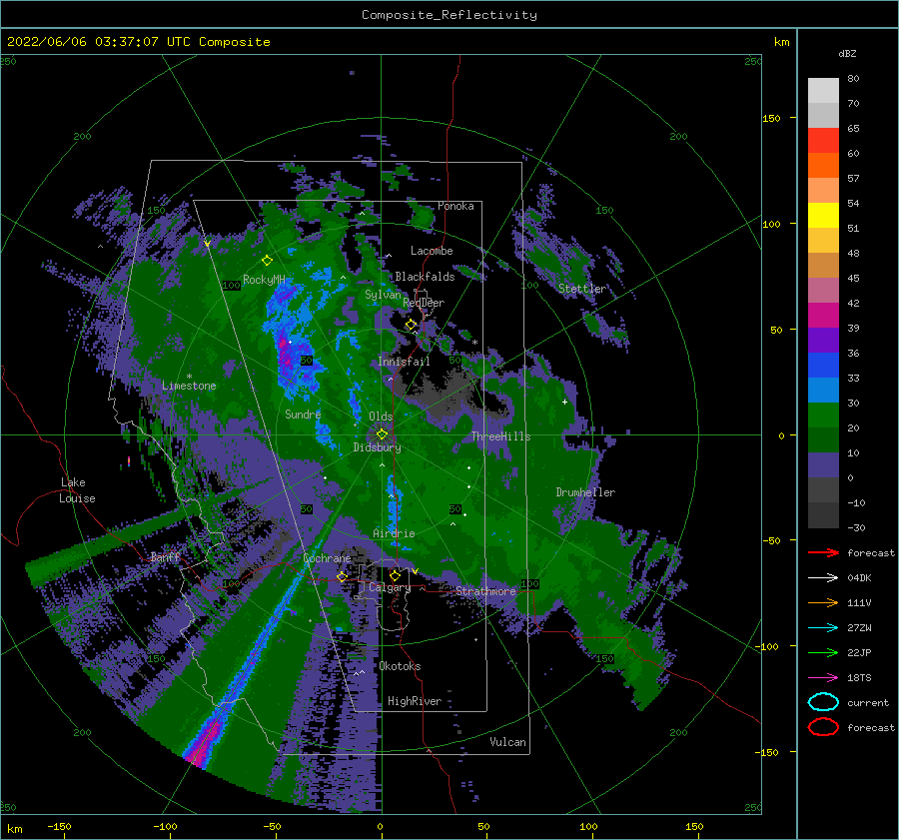
Task: Click the magenta 18TS arrow icon
Action: coord(823,678)
